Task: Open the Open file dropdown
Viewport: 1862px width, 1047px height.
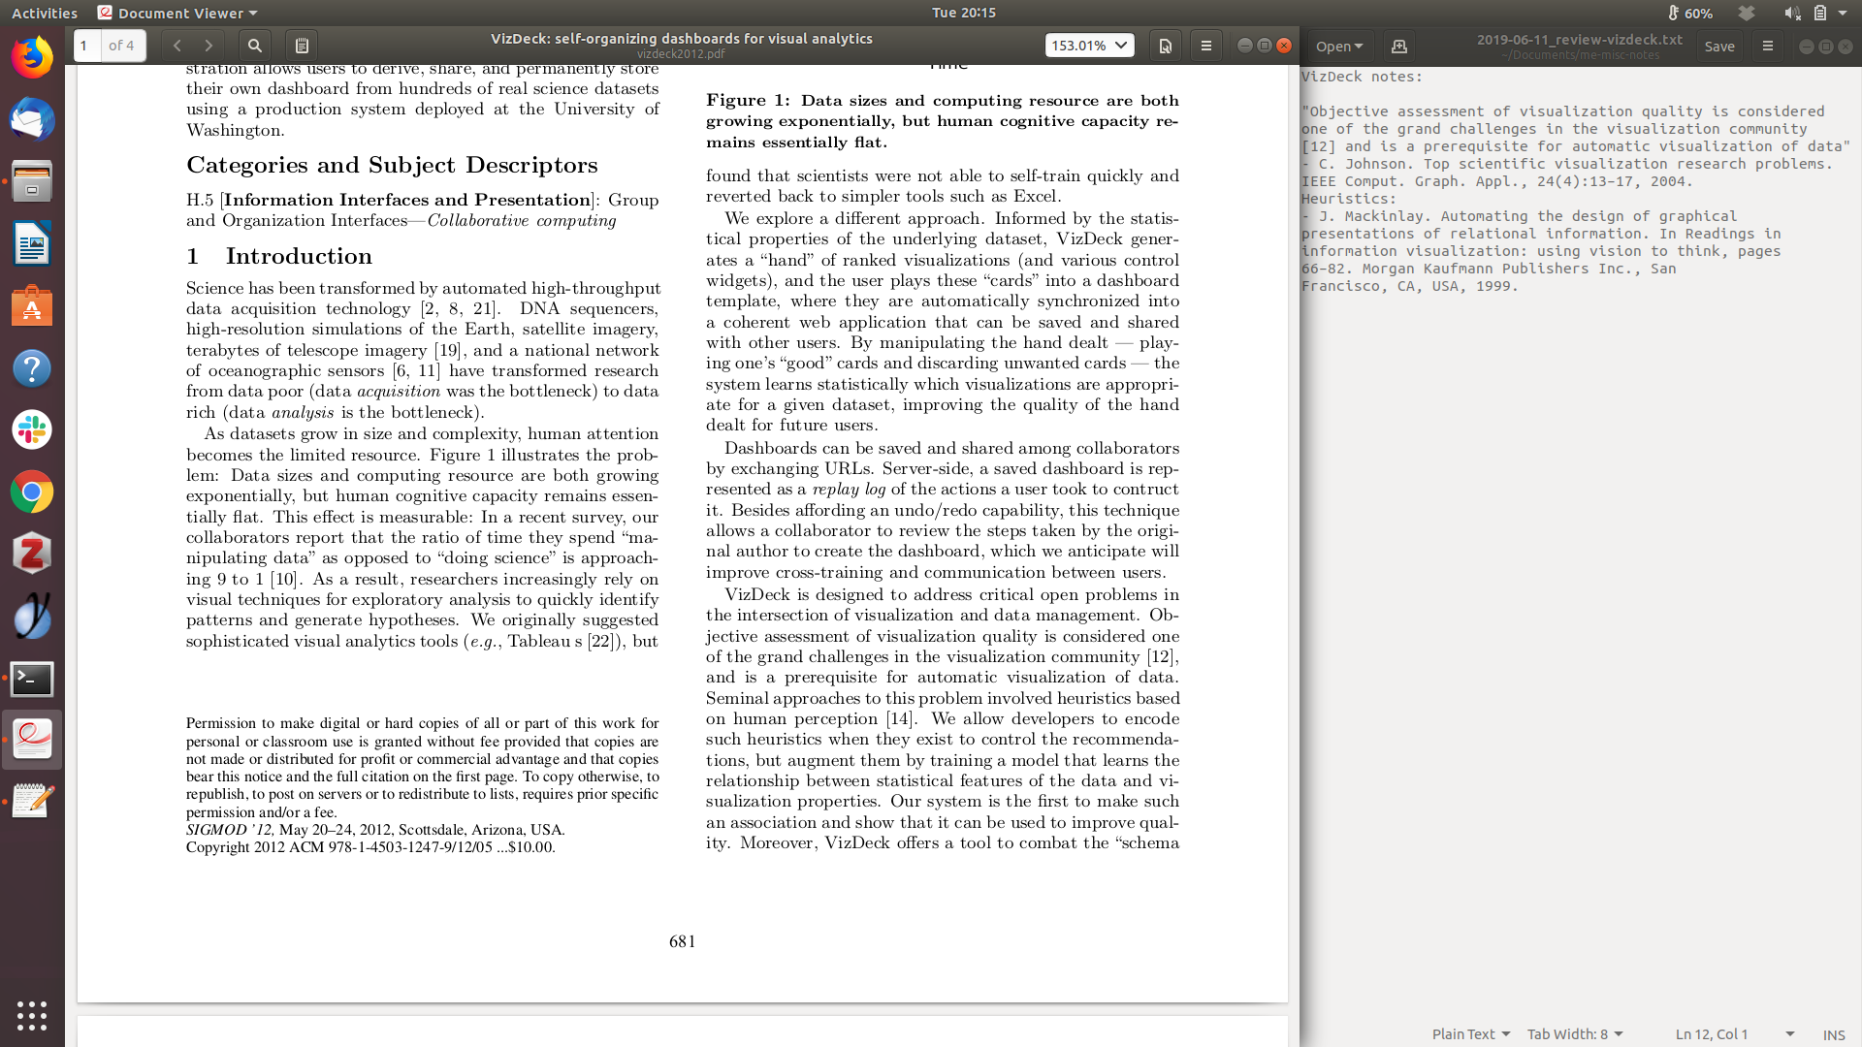Action: click(x=1338, y=46)
